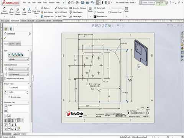The height and width of the screenshot is (138, 184).
Task: Collapse the Dimension Text section
Action: pos(28,102)
